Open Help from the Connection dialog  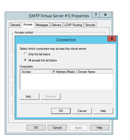coord(103,111)
